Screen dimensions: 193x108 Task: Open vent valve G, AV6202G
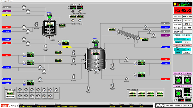pyautogui.click(x=36, y=25)
